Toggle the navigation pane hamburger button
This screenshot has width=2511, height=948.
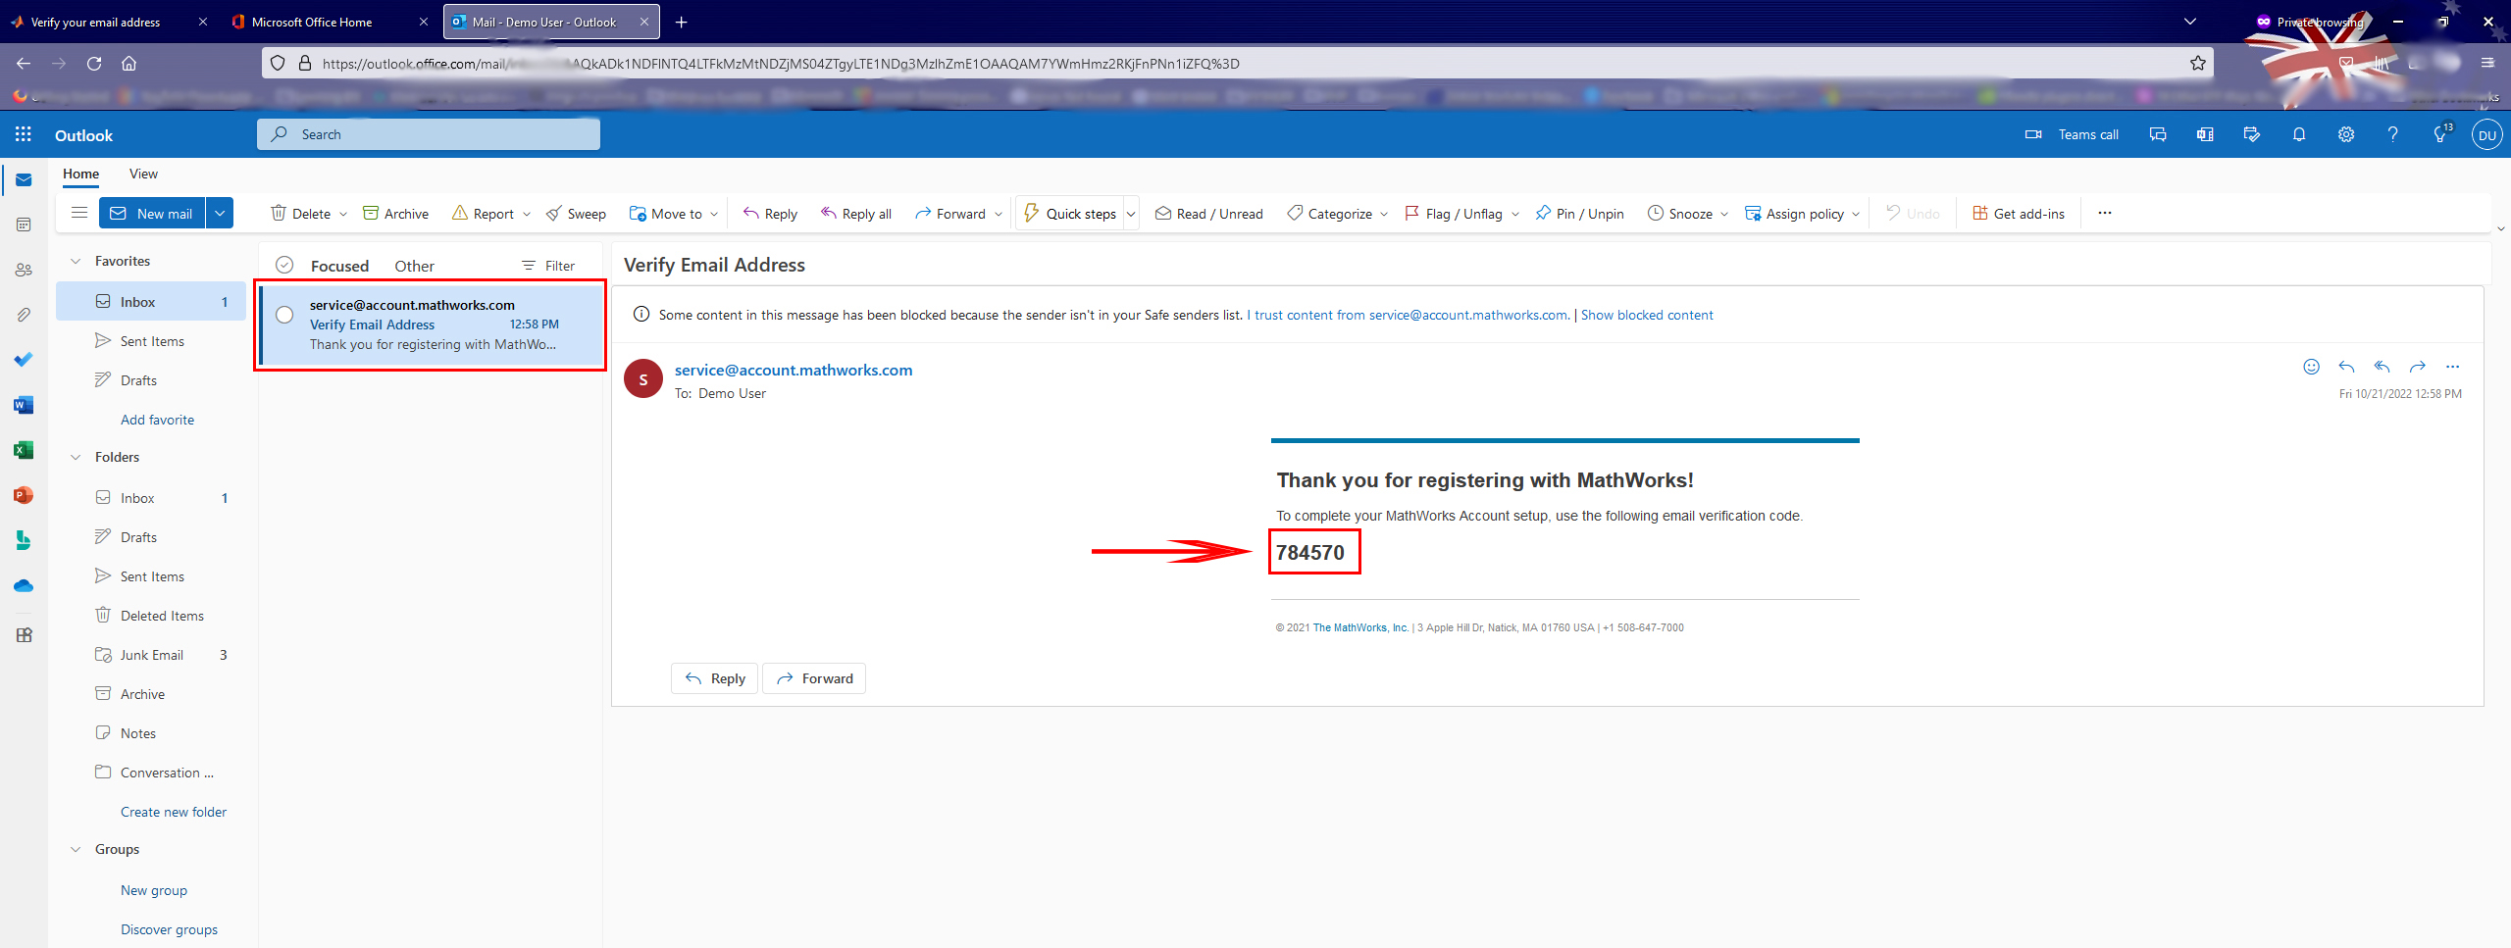[79, 213]
